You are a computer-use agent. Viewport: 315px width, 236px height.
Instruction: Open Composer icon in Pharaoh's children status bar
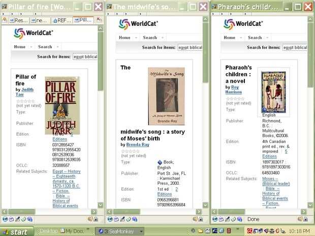click(228, 219)
